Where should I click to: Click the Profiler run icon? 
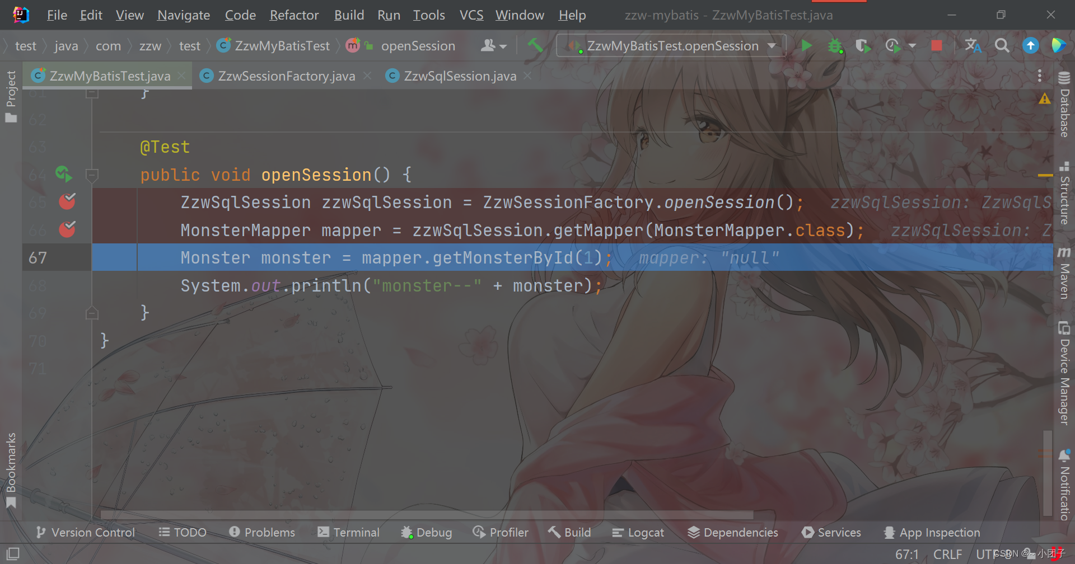click(893, 45)
